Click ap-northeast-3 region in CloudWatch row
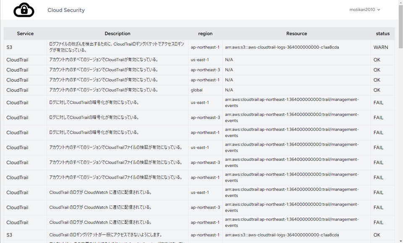Viewport: 403px width, 243px height. click(x=205, y=208)
